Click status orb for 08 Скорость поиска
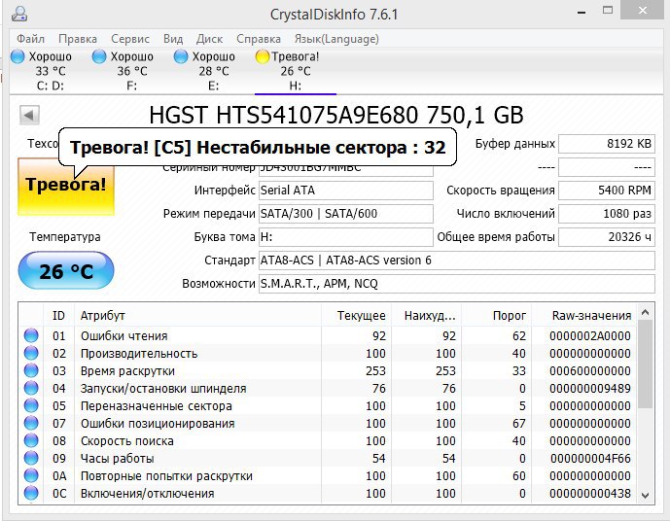 [31, 440]
